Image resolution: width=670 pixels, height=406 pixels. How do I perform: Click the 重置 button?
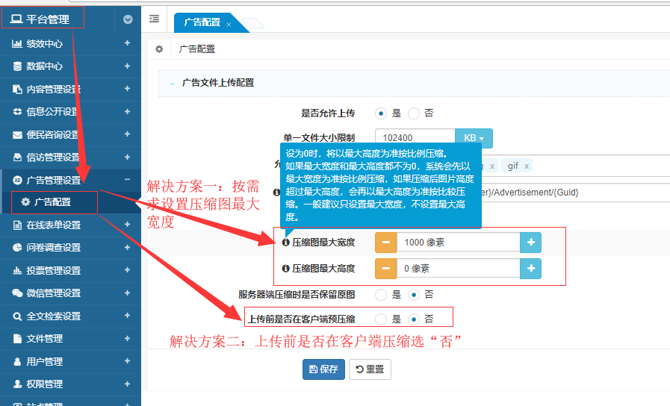pyautogui.click(x=370, y=369)
